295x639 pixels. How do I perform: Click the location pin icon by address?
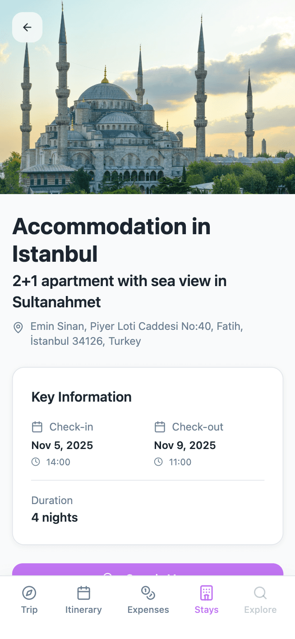click(18, 328)
